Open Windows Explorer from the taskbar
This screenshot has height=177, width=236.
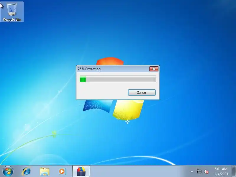pyautogui.click(x=45, y=171)
